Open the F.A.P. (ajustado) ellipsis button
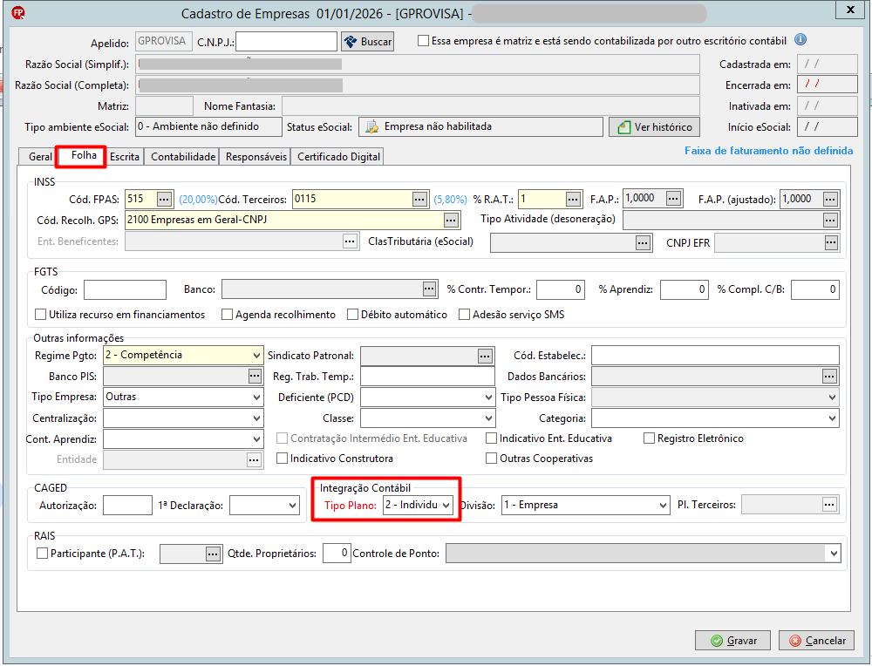This screenshot has height=666, width=872. 830,199
